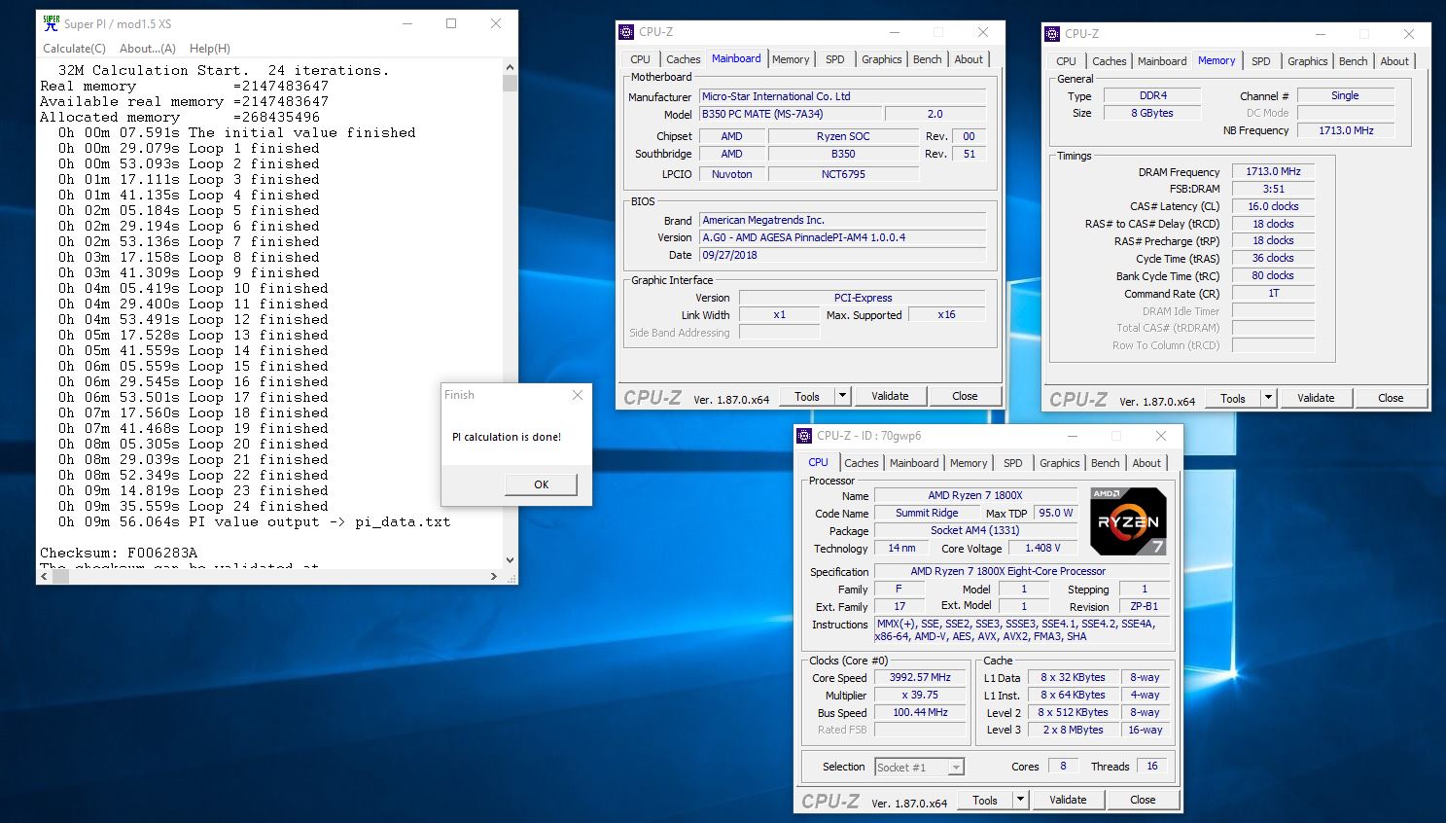Open About tab in the Memory CPU-Z window

(1394, 61)
